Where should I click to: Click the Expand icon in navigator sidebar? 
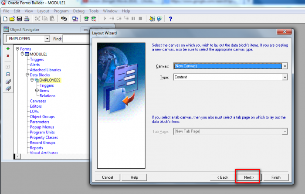[x=8, y=67]
